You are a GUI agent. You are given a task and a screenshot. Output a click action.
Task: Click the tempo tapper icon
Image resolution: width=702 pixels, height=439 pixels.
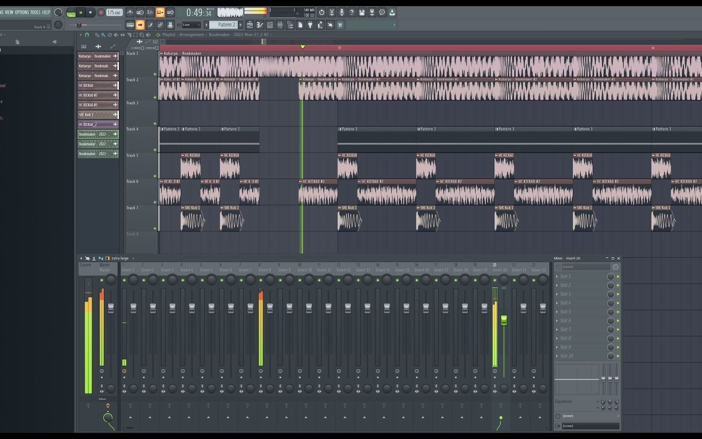[320, 25]
